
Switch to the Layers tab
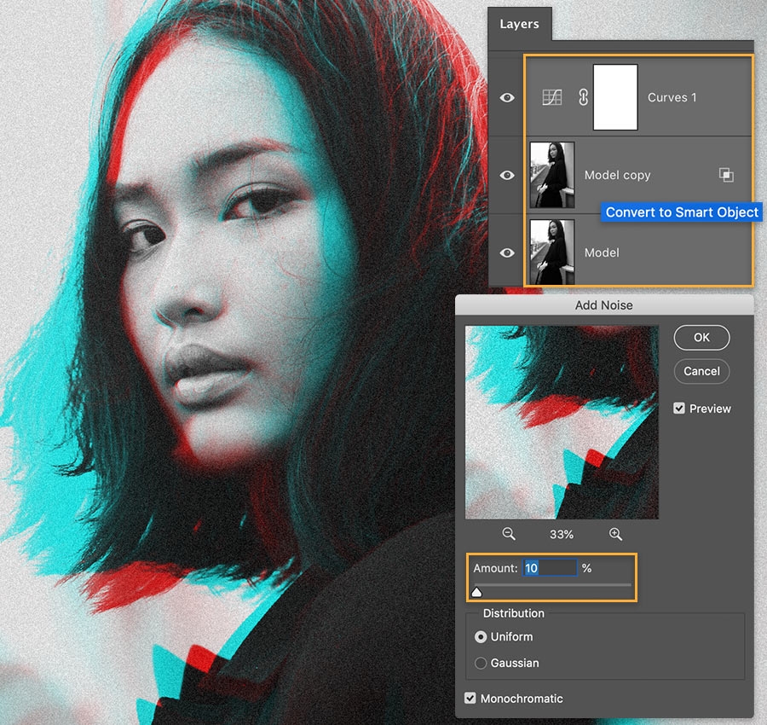520,24
